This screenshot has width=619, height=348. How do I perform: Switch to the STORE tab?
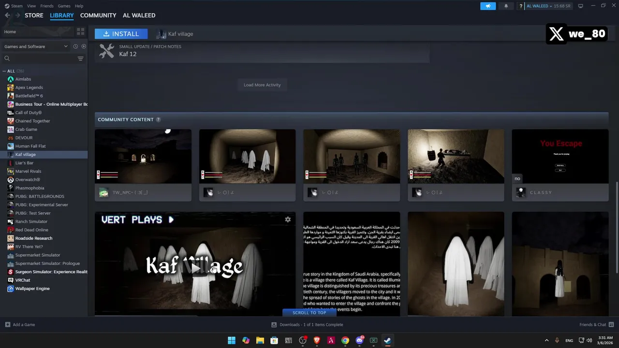[x=34, y=15]
